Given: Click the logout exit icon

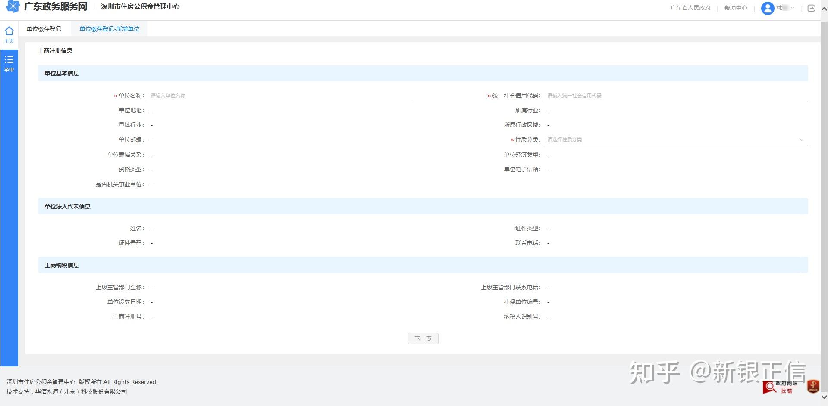Looking at the screenshot, I should click(811, 8).
